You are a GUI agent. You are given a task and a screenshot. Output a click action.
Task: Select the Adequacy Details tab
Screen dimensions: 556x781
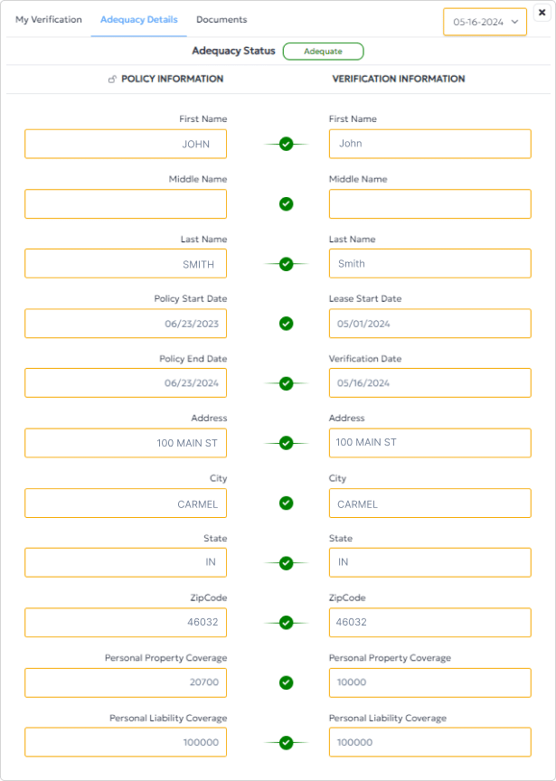(x=138, y=19)
